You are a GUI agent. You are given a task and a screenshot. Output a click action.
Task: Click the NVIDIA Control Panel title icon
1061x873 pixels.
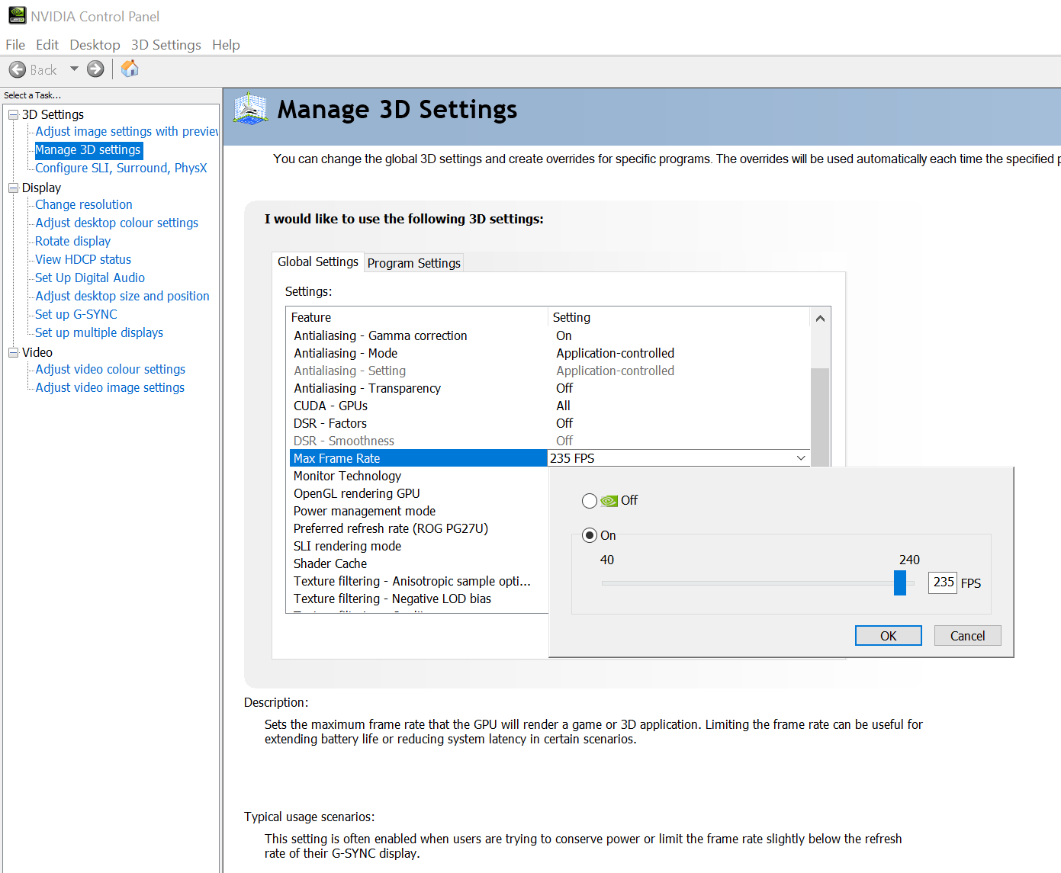[17, 15]
